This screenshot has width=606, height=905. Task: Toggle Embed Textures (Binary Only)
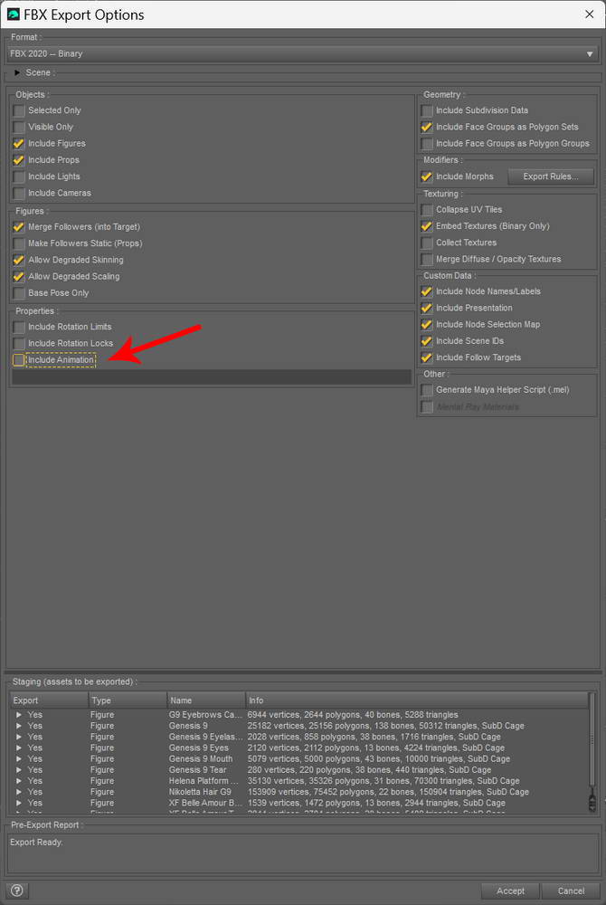[427, 226]
